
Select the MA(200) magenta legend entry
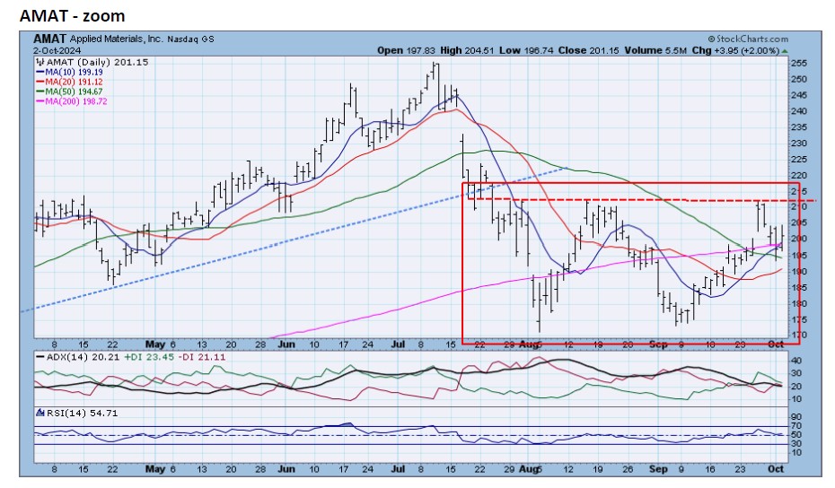(75, 102)
